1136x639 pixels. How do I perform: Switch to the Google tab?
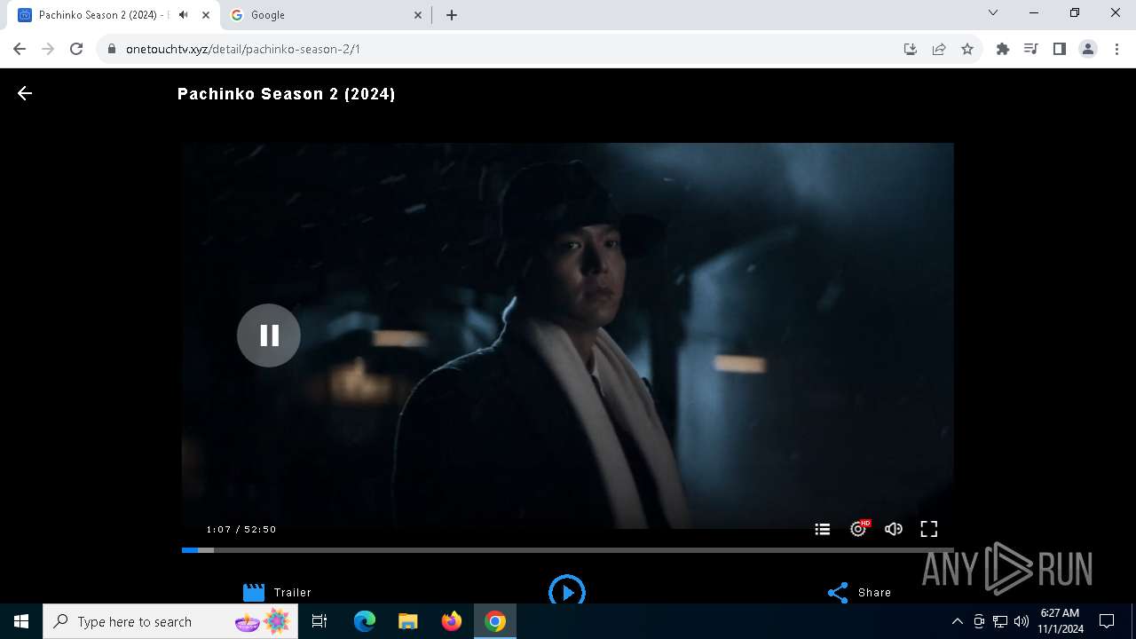[325, 15]
